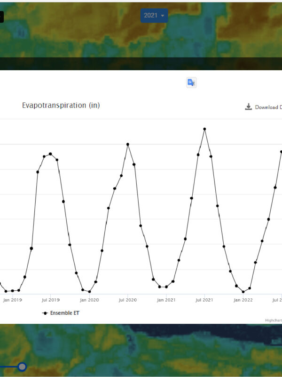The image size is (282, 377).
Task: Click the Highcharts credit link
Action: click(273, 320)
